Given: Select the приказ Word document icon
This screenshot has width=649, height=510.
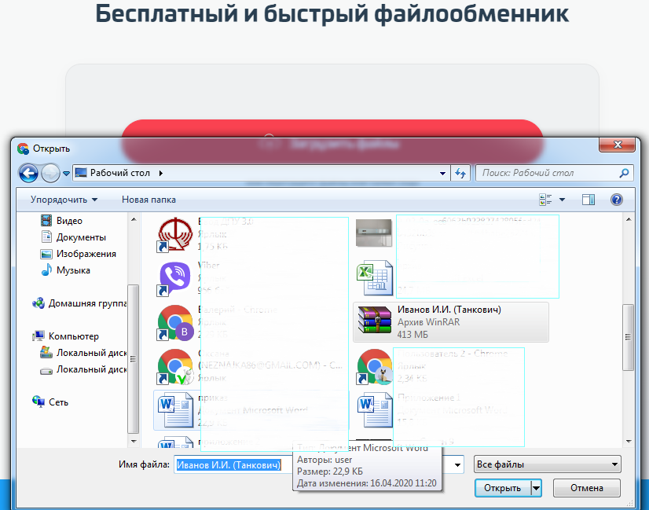Looking at the screenshot, I should 175,410.
